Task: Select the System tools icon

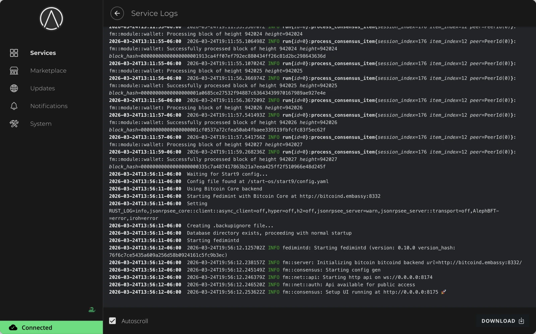Action: click(x=14, y=124)
